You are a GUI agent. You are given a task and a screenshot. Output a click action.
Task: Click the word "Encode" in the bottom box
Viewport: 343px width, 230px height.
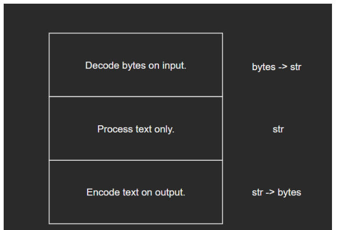(x=101, y=192)
